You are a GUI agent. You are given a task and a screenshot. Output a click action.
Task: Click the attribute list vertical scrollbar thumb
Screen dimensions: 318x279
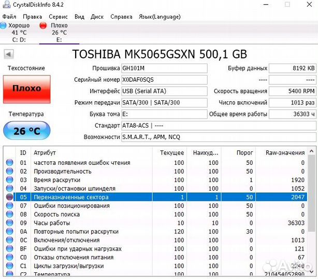[312, 193]
